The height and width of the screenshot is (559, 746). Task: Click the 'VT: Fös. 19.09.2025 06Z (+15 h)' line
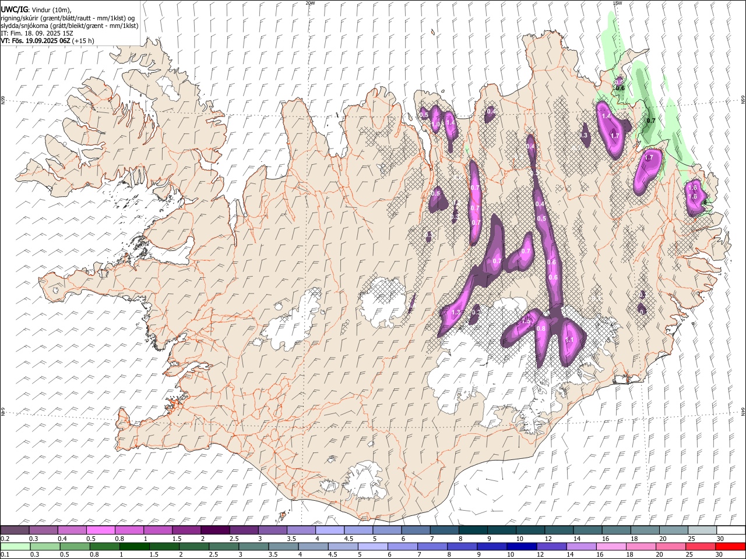47,41
